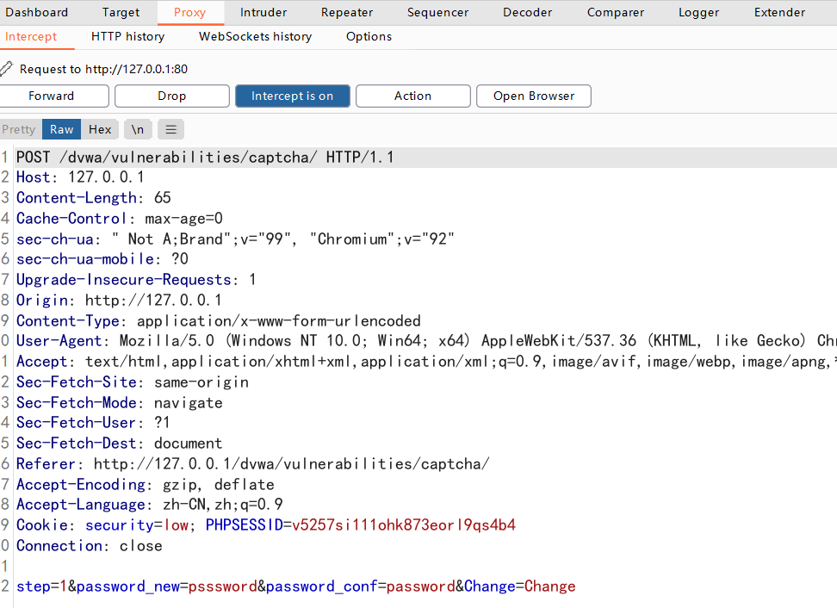This screenshot has height=608, width=837.
Task: Open the Proxy Options tab
Action: tap(369, 36)
